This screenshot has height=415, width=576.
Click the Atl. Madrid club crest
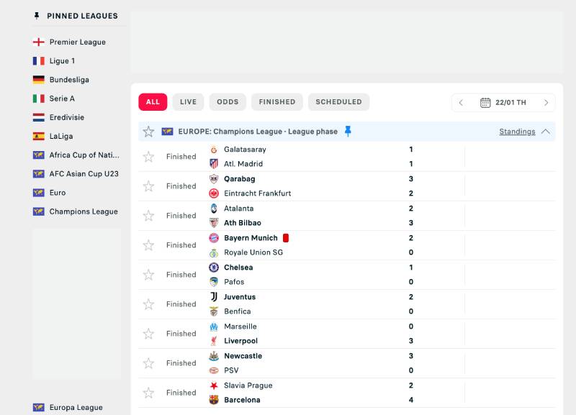214,164
